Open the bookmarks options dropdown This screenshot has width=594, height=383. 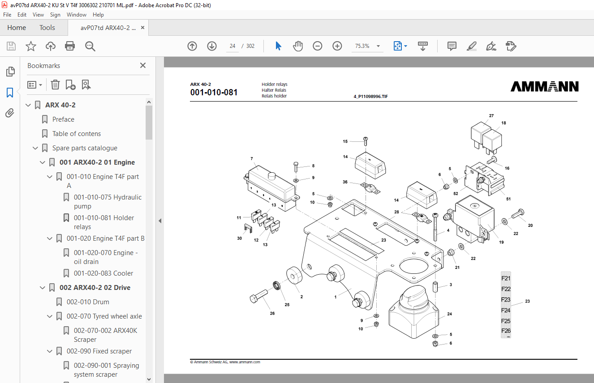click(x=35, y=85)
